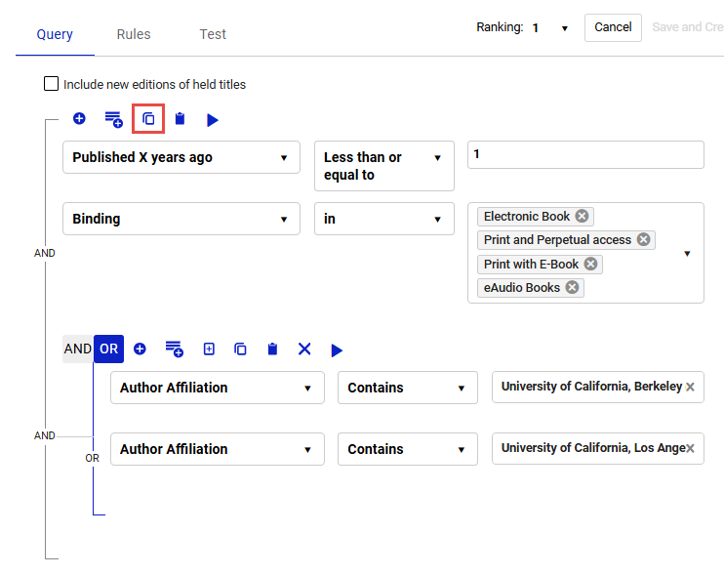Run the query with top play icon
724x575 pixels.
click(x=213, y=120)
